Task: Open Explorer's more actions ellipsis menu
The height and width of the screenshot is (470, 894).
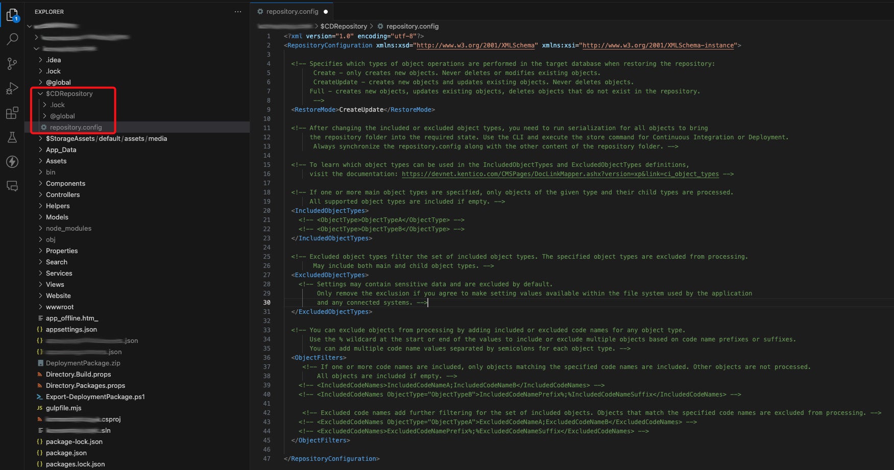Action: [x=237, y=12]
